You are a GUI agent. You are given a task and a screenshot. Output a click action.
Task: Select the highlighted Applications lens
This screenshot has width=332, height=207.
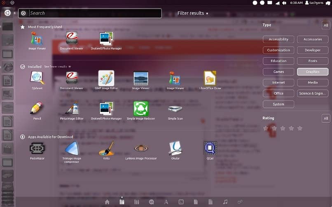122,202
